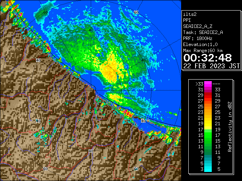The image size is (242, 181).
Task: Click the 00:32:48 timestamp
Action: click(x=208, y=58)
